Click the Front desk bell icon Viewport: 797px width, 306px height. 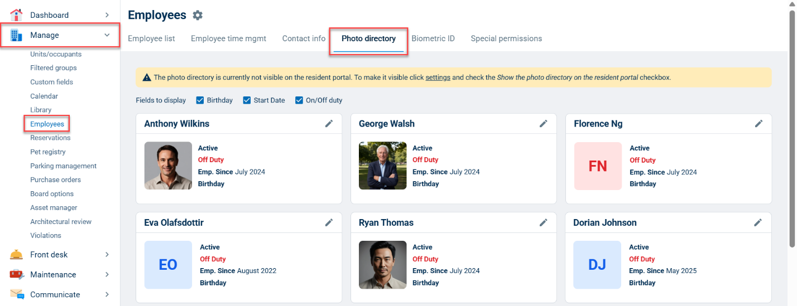click(17, 255)
